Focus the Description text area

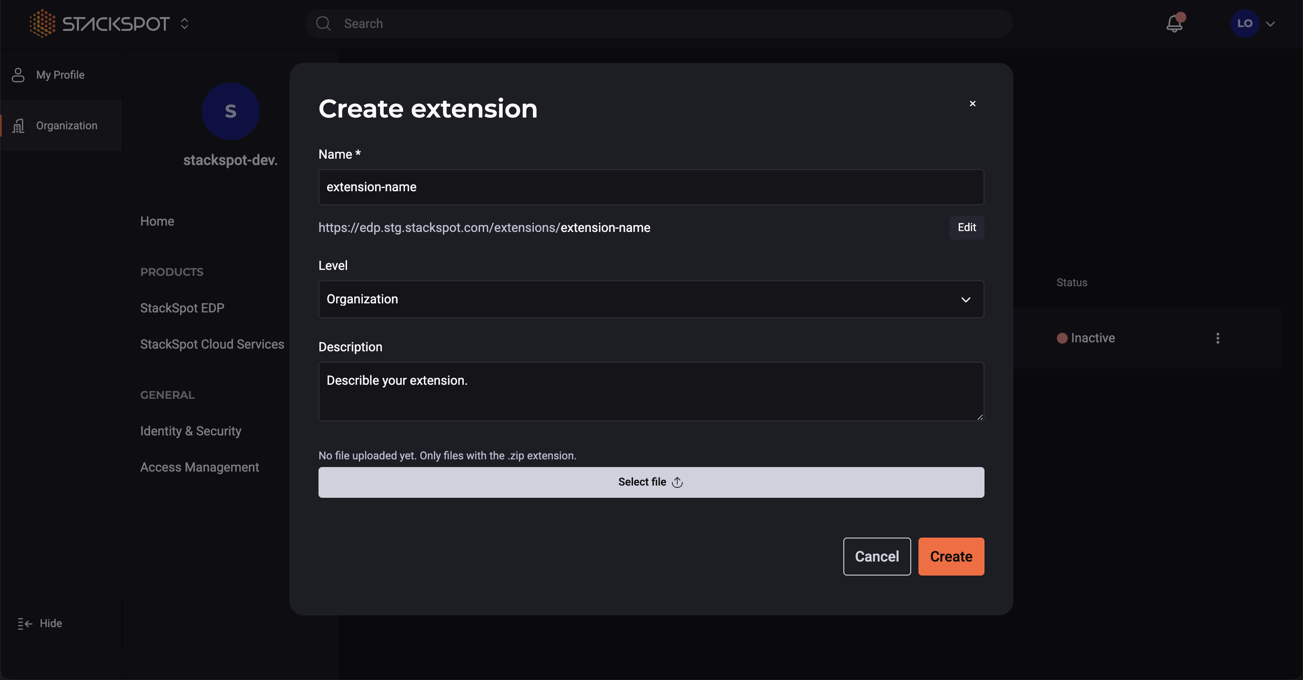[651, 391]
